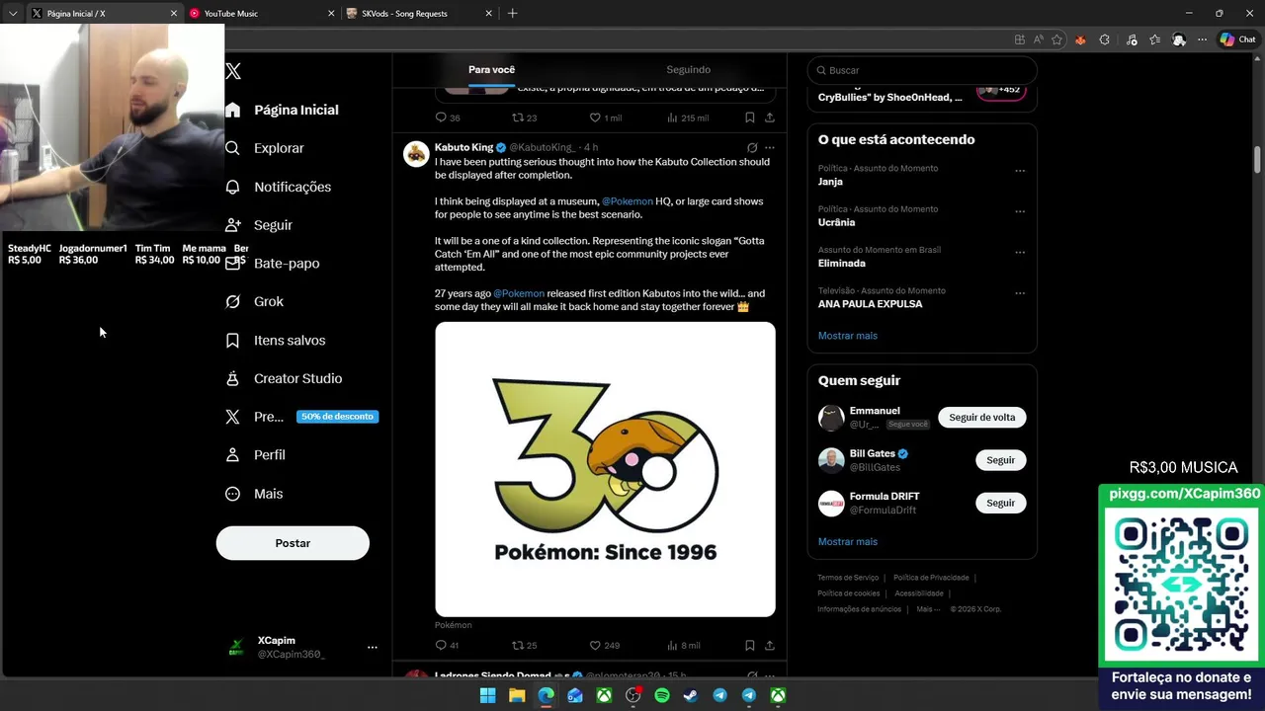Open Perfil in the sidebar

point(255,455)
